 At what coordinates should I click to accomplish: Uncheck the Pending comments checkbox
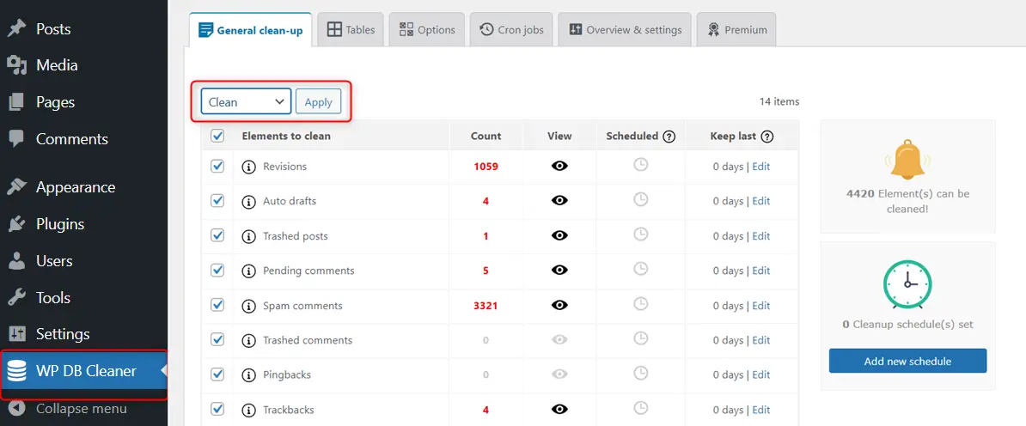tap(217, 271)
